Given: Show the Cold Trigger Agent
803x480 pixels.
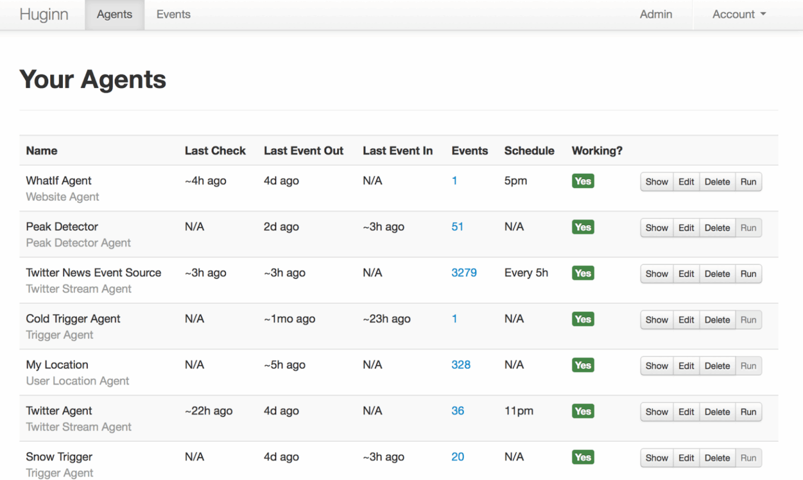Looking at the screenshot, I should click(x=656, y=319).
